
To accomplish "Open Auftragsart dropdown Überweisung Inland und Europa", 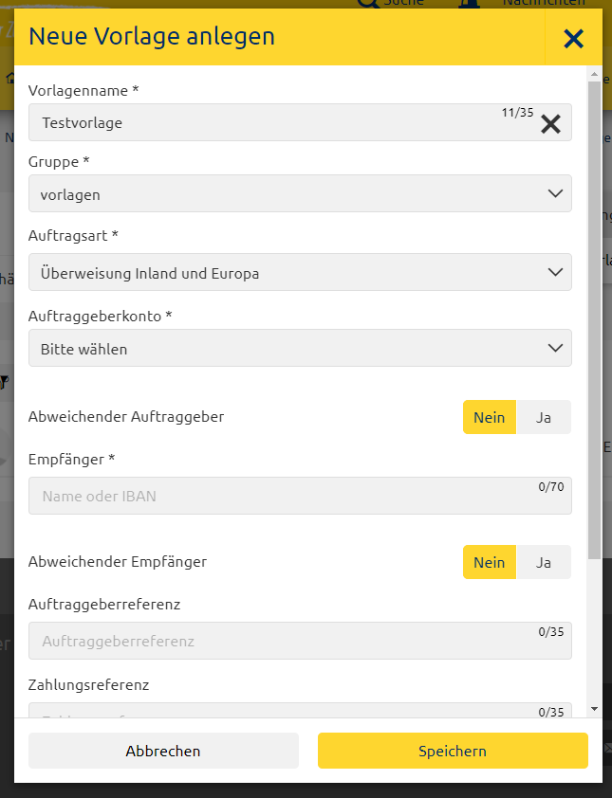I will coord(300,272).
